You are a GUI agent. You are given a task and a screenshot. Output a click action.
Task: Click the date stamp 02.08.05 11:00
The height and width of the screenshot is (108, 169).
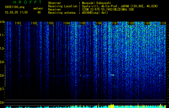[x=16, y=12]
